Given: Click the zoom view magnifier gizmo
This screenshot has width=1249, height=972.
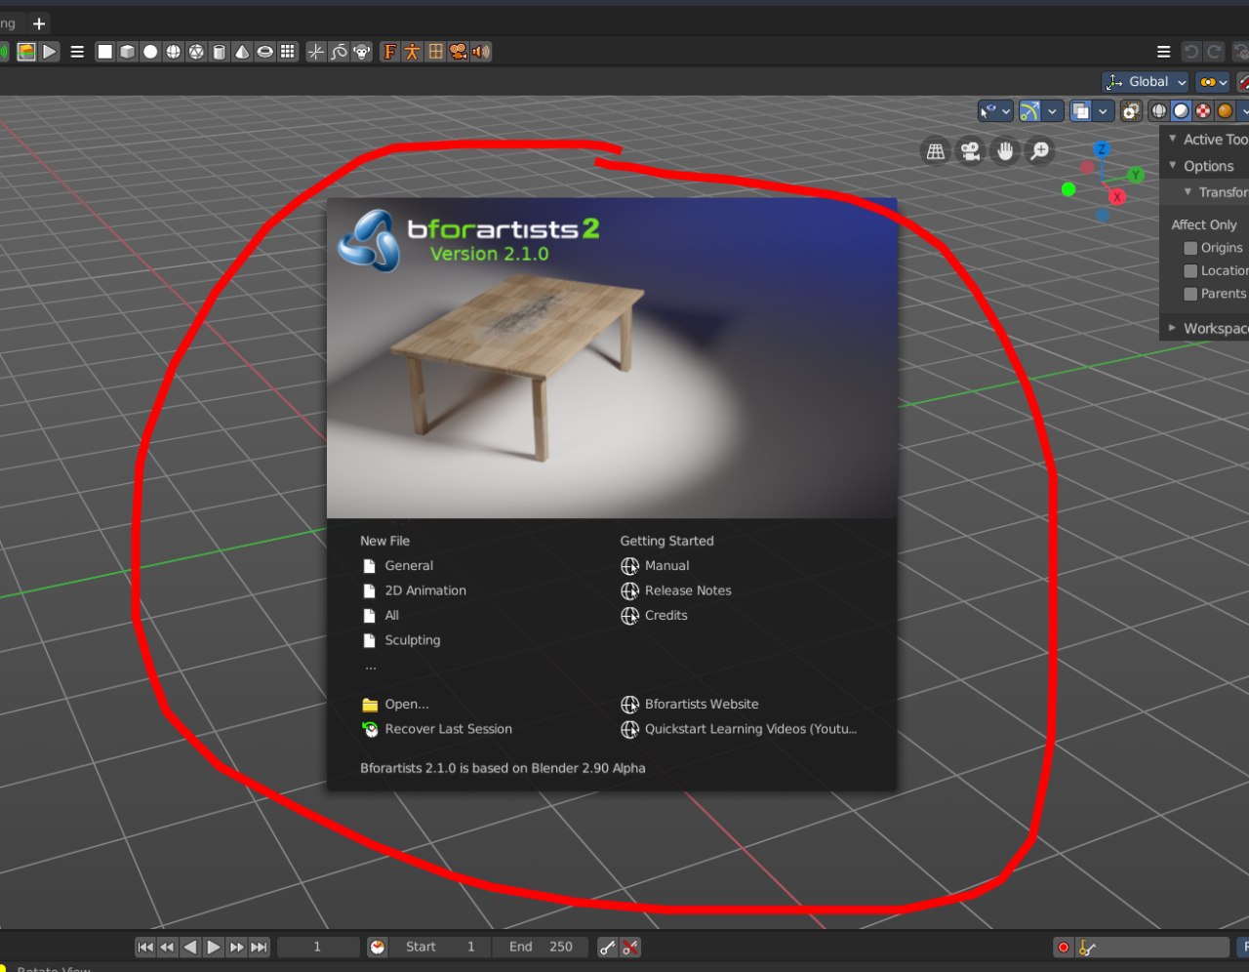Looking at the screenshot, I should [x=1040, y=151].
